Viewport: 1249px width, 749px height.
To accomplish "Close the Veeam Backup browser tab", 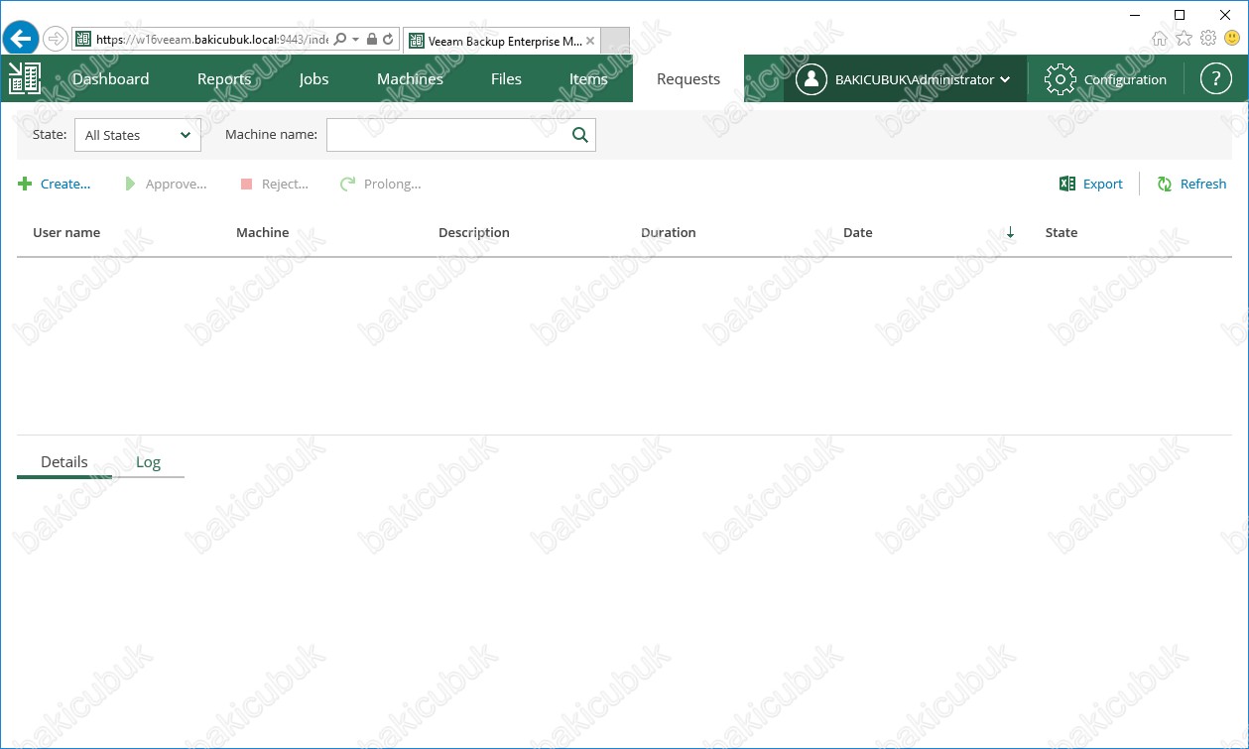I will [590, 41].
